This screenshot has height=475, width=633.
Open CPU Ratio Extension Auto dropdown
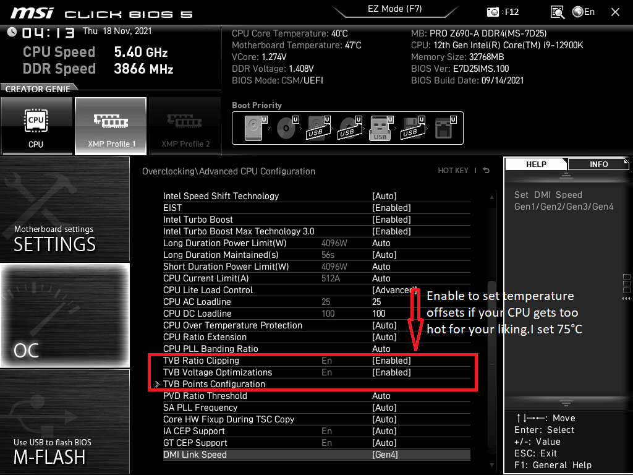pyautogui.click(x=384, y=337)
